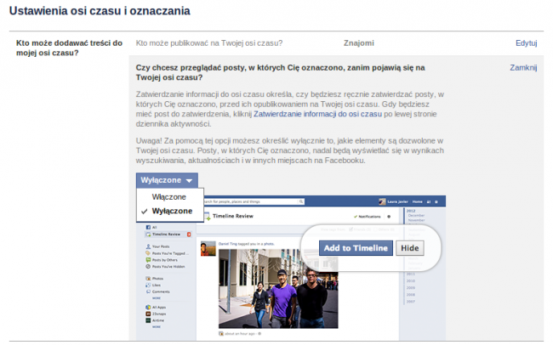
Task: Click Comments icon in preview sidebar
Action: point(148,291)
